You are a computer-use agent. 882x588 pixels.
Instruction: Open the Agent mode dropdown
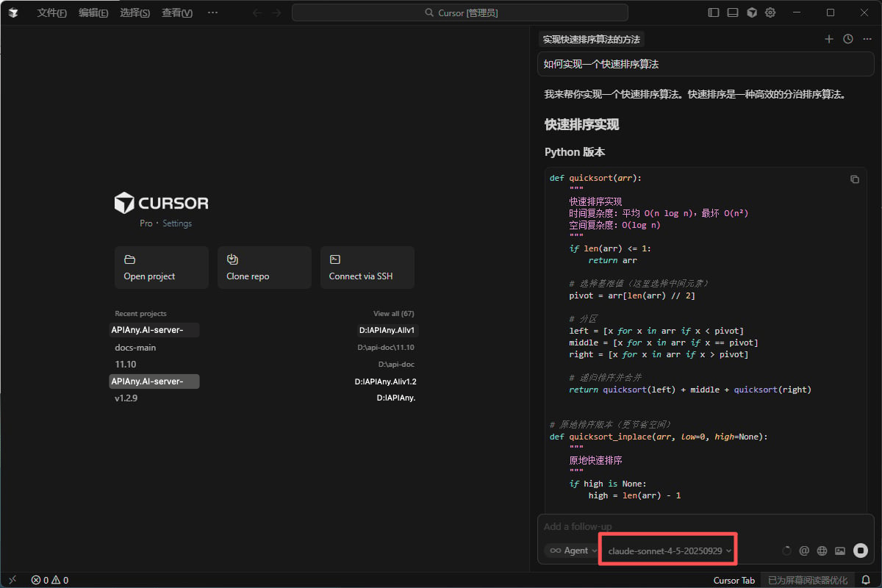pyautogui.click(x=573, y=551)
